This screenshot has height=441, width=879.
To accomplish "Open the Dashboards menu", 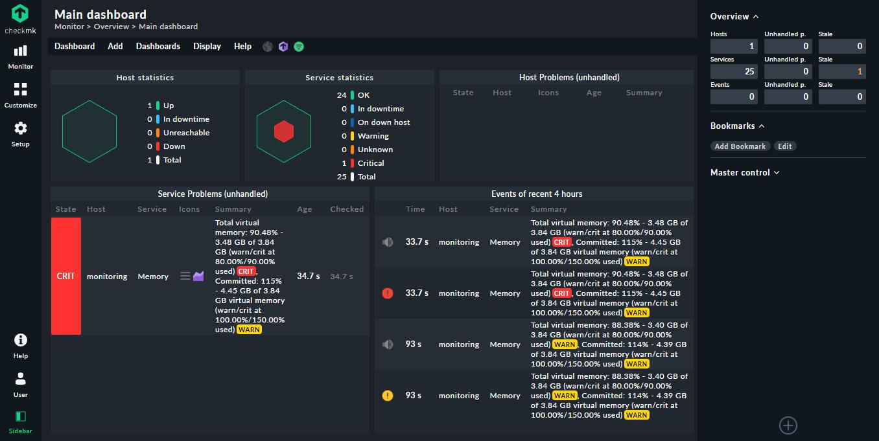I will [158, 47].
